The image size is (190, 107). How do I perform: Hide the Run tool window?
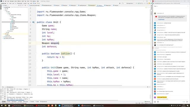(150, 87)
